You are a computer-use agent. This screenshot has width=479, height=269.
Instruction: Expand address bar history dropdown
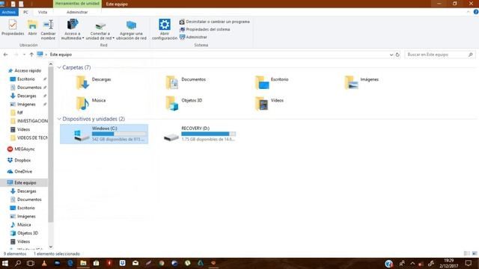391,55
